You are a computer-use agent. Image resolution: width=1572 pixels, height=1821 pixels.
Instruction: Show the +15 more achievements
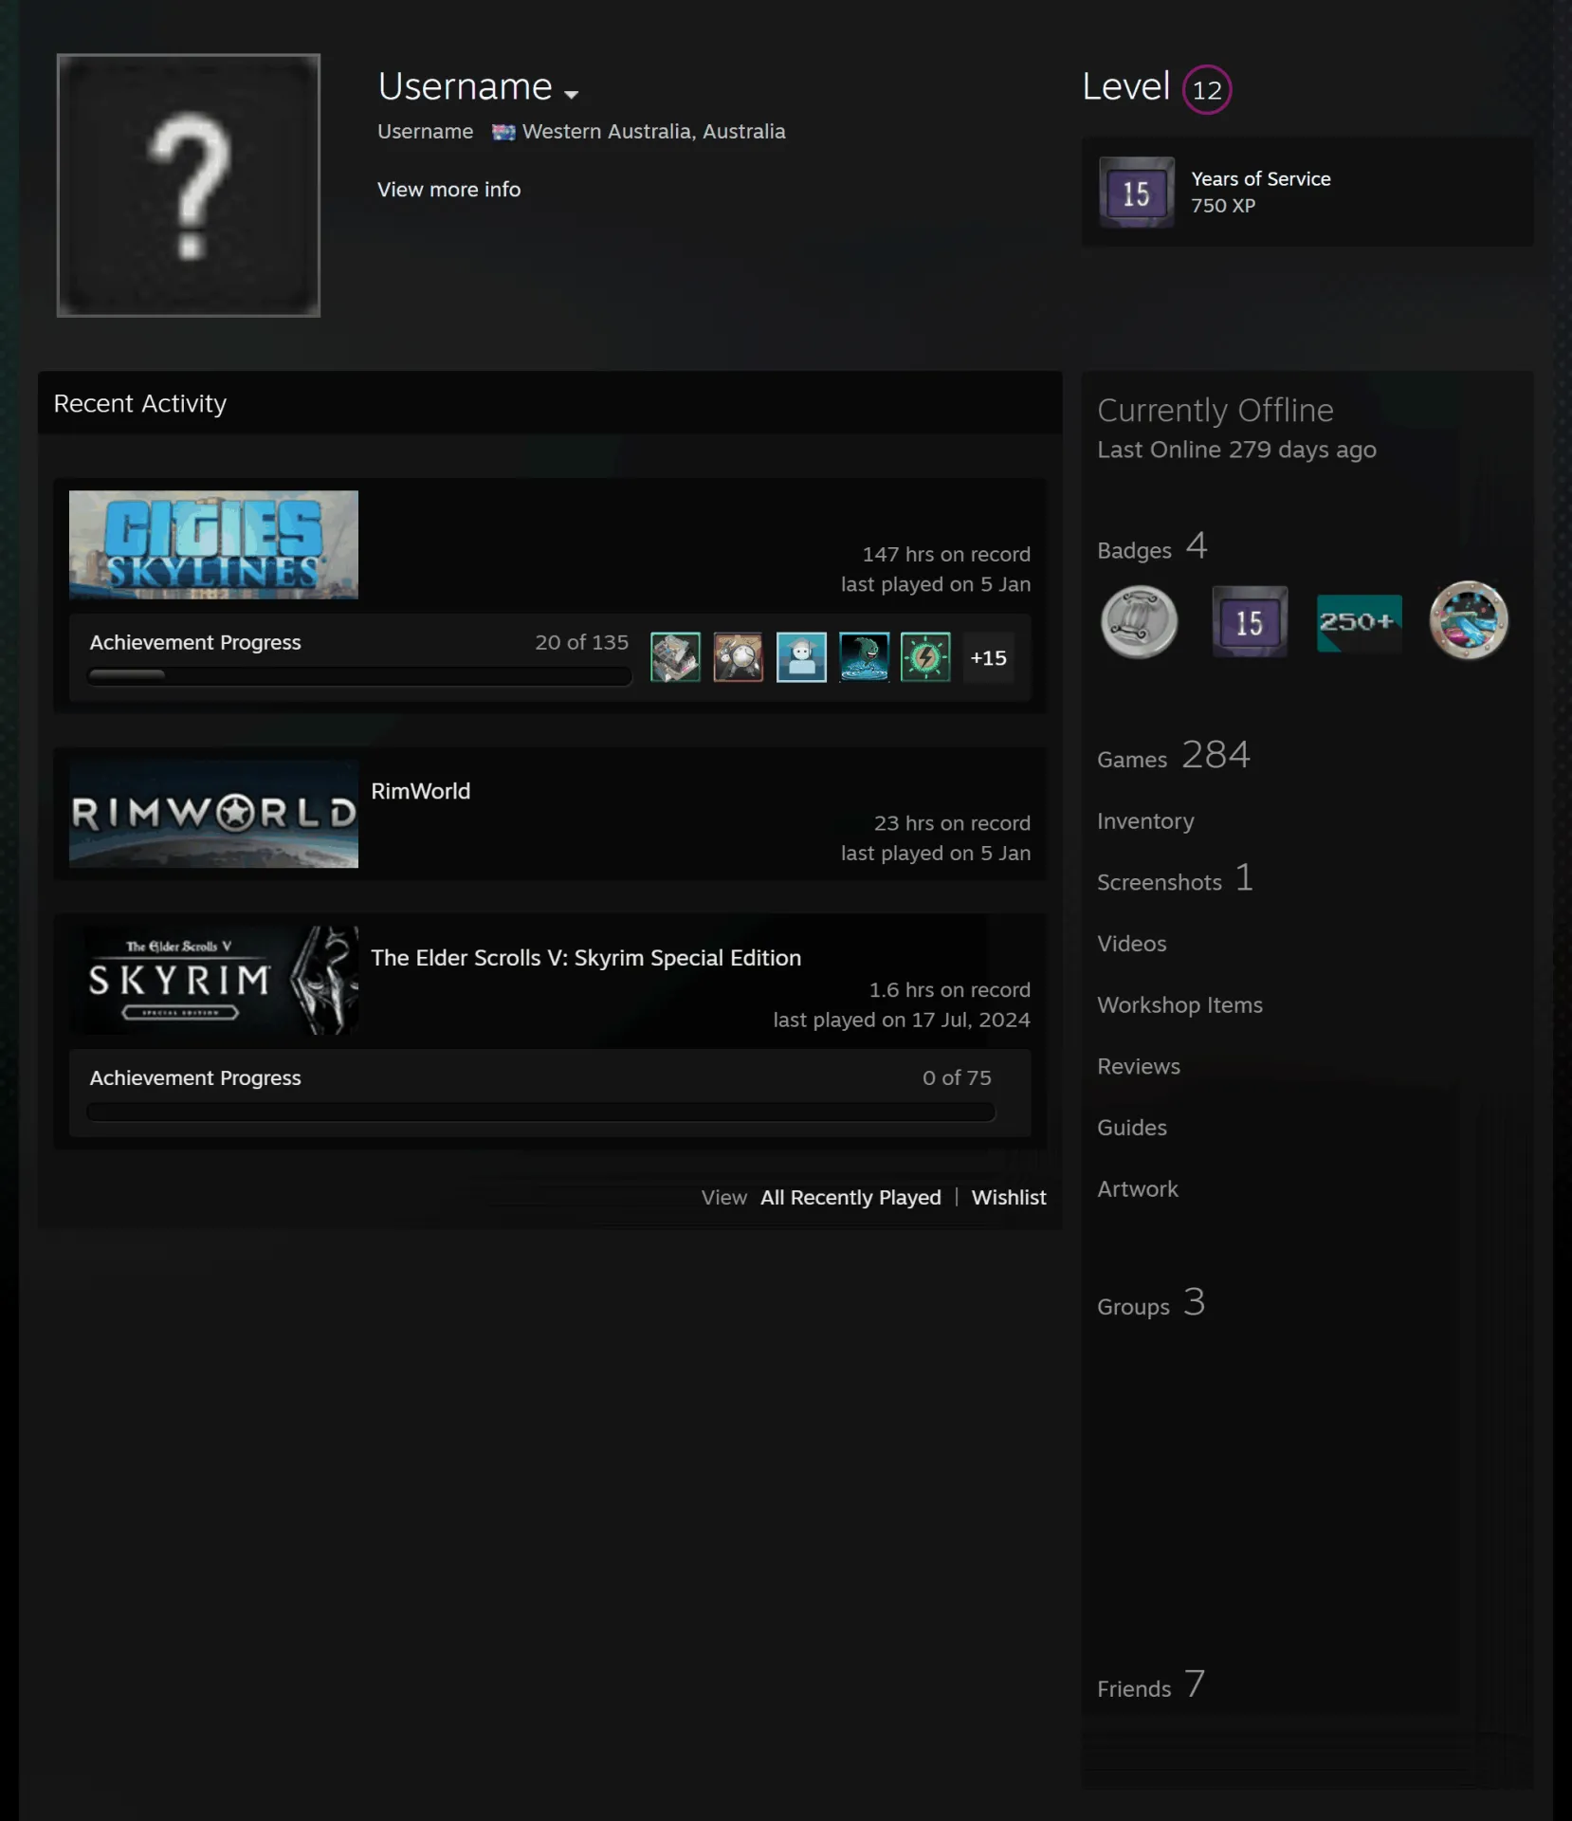[988, 657]
